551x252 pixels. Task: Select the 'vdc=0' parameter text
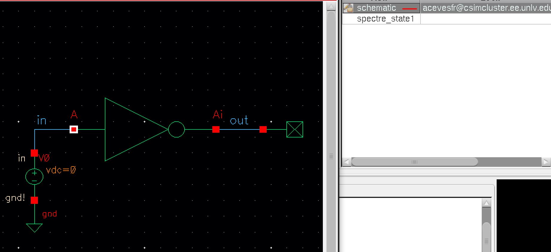pyautogui.click(x=61, y=170)
